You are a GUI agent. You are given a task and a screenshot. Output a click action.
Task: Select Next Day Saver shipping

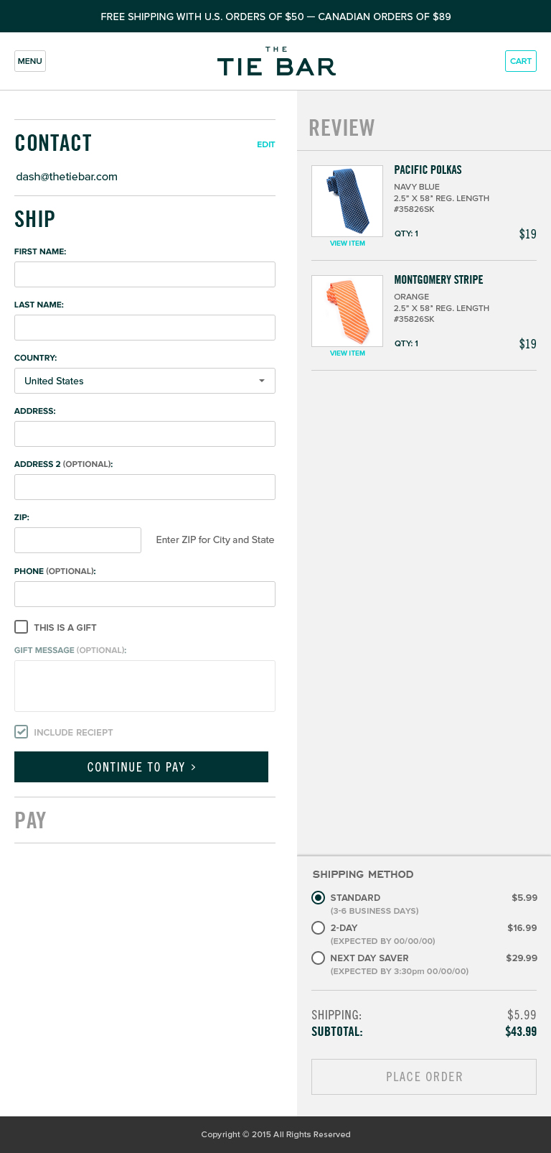[319, 958]
